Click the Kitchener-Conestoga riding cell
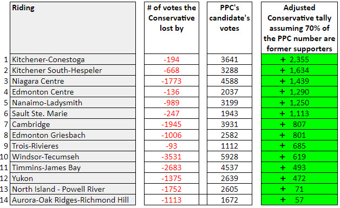This screenshot has width=340, height=208. 73,59
